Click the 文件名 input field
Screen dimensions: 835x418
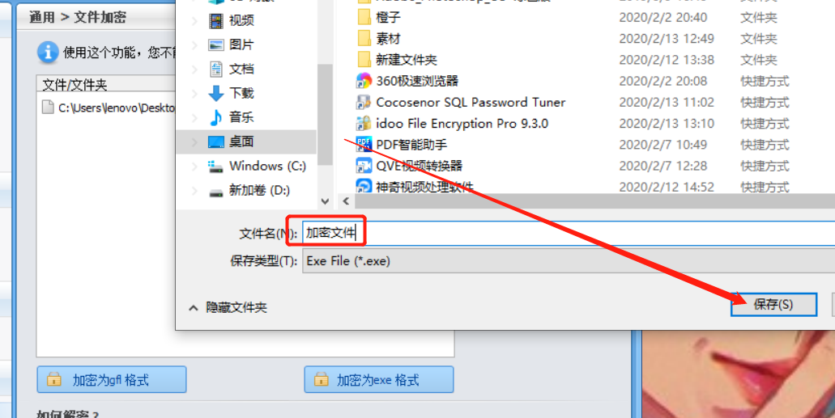tap(569, 233)
